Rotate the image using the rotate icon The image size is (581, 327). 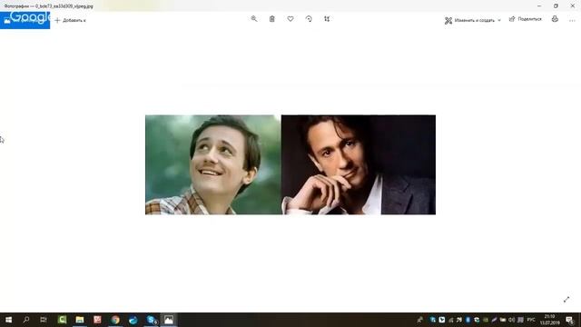click(309, 18)
